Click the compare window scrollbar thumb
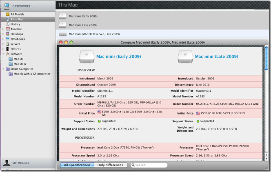Image resolution: width=271 pixels, height=172 pixels. click(x=267, y=58)
